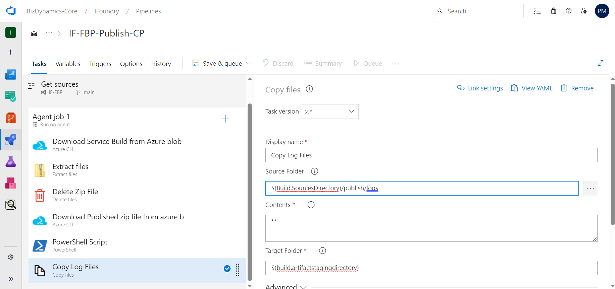Show Copy files task info icon
The width and height of the screenshot is (615, 289).
click(x=309, y=89)
